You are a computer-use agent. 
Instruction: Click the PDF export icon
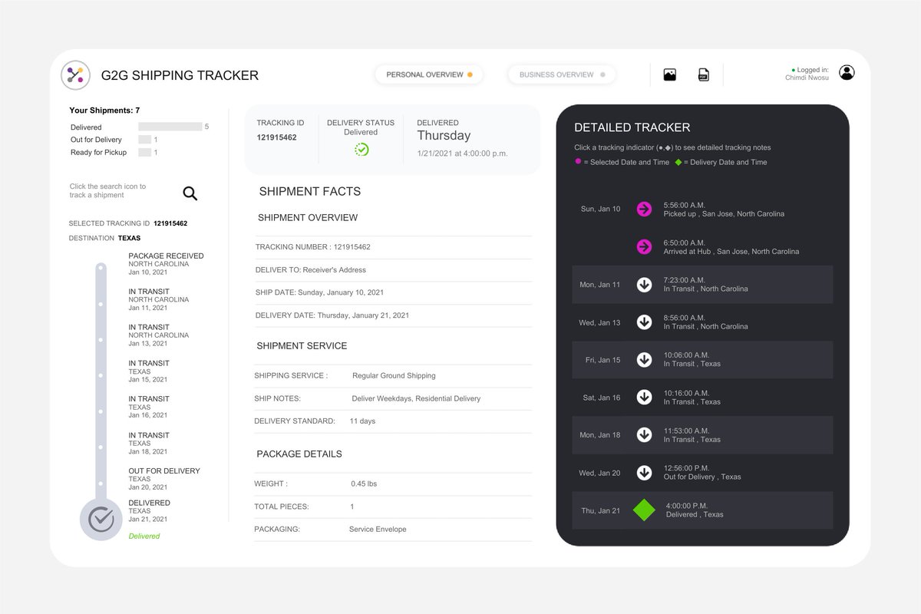pos(703,74)
